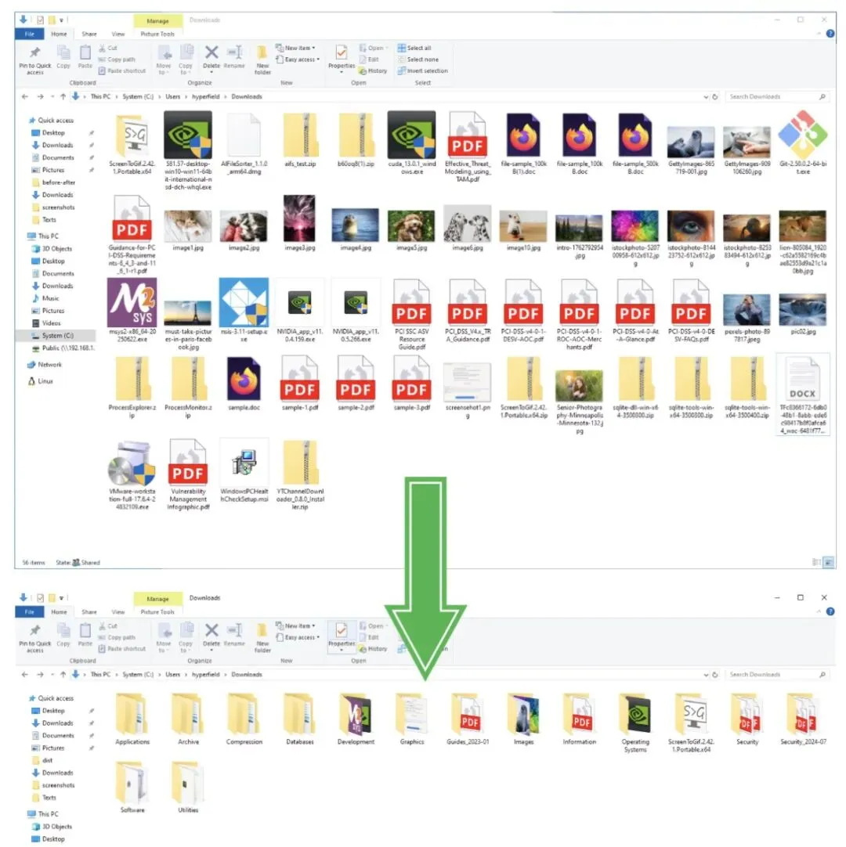The image size is (846, 847).
Task: Switch to details view in top window status bar
Action: pyautogui.click(x=816, y=562)
